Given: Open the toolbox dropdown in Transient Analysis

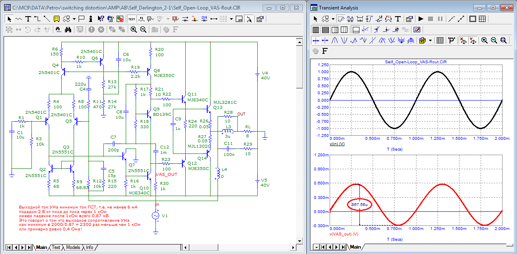Looking at the screenshot, I should point(431,40).
